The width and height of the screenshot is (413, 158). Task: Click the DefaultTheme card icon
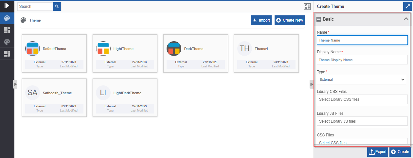32,49
